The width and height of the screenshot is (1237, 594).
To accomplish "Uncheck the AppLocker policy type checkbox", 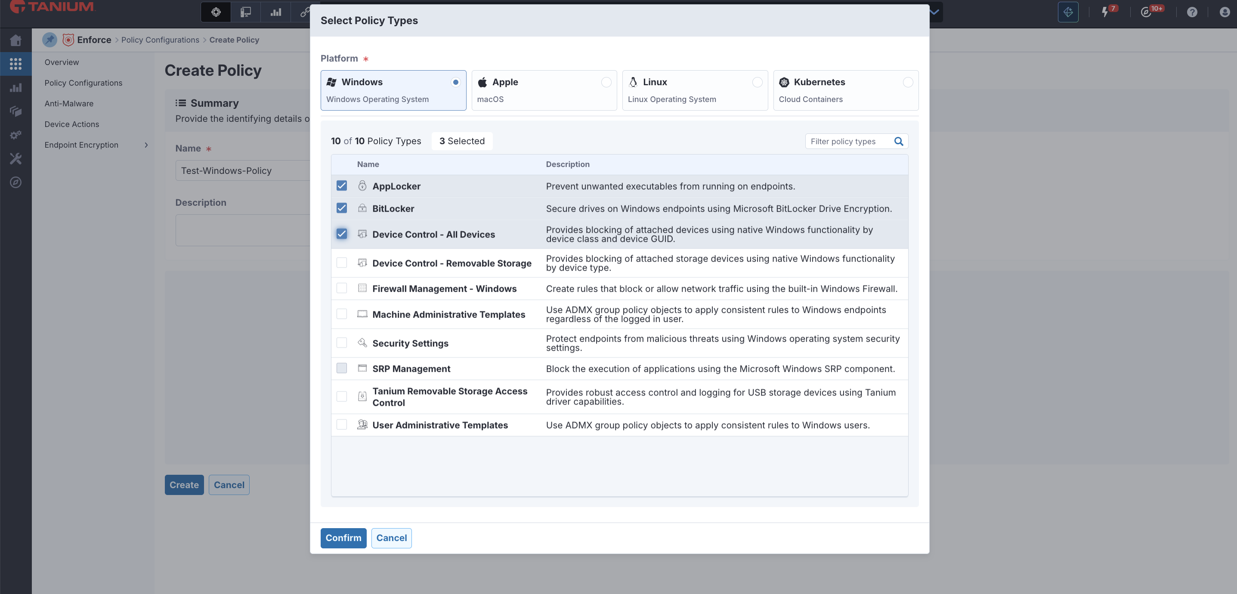I will point(341,186).
